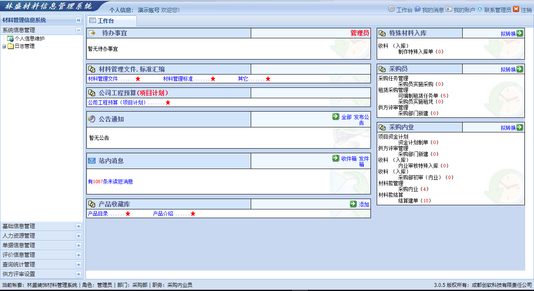Click the green arrow icon next to 添加
Screen dimensions: 534x291
click(x=353, y=204)
